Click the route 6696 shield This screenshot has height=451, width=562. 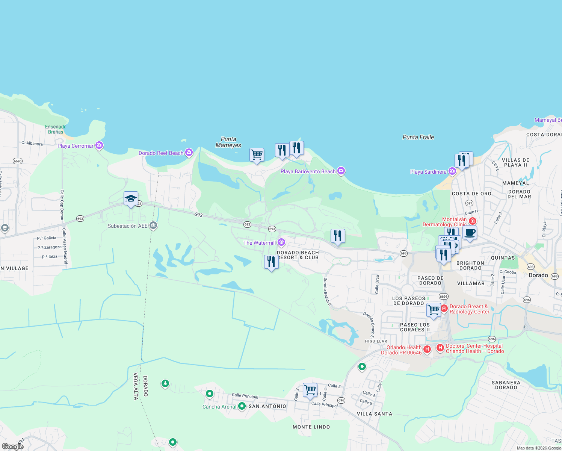(444, 296)
